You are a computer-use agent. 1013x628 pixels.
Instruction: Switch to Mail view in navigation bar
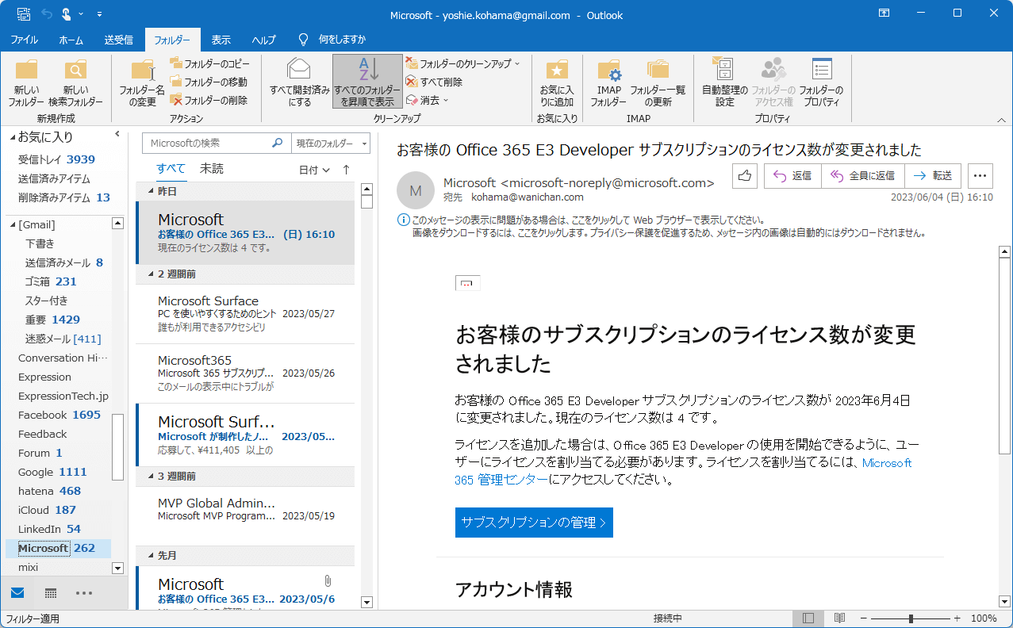point(17,593)
